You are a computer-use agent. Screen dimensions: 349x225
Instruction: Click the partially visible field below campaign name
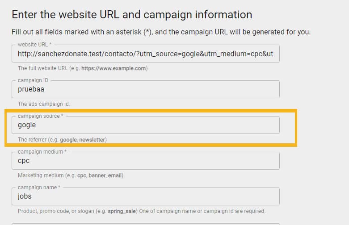(145, 224)
